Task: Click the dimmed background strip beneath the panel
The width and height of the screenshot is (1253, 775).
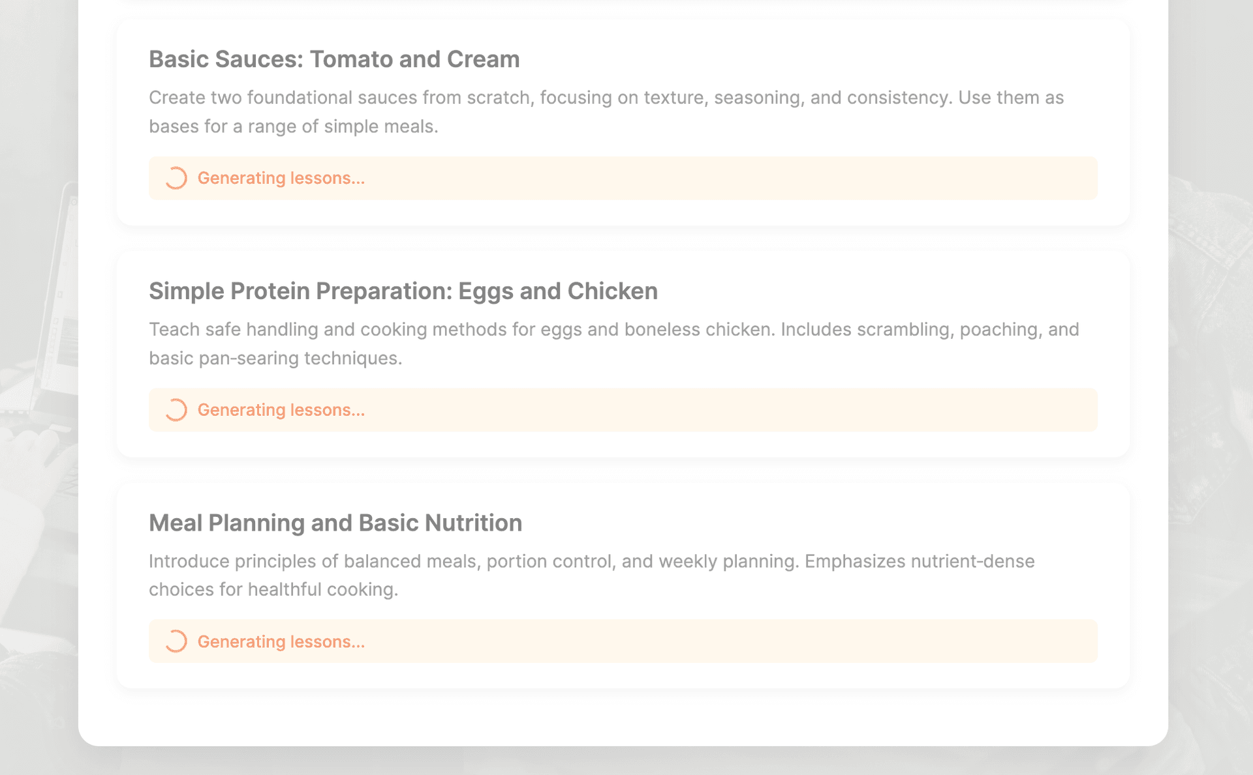Action: click(x=623, y=761)
